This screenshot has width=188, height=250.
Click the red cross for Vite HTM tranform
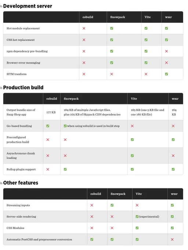146,74
